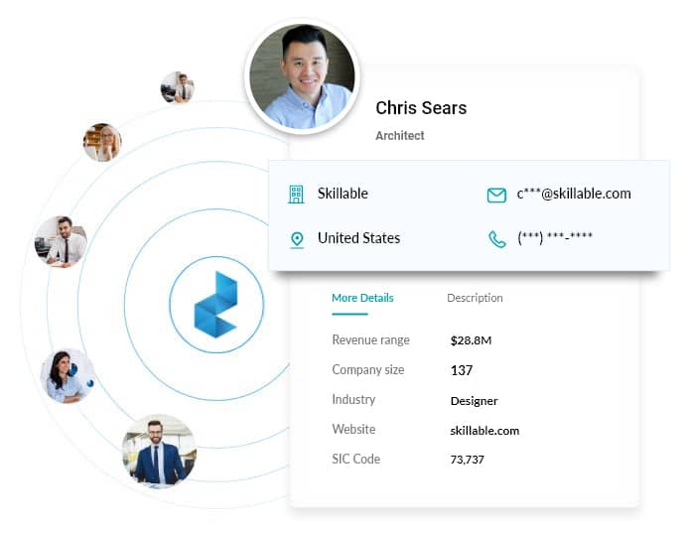Click the location pin icon

click(x=297, y=240)
